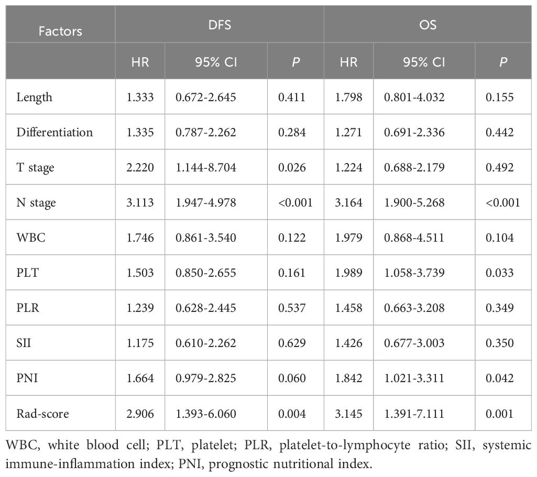
Task: Select the N stage row label
Action: (36, 202)
